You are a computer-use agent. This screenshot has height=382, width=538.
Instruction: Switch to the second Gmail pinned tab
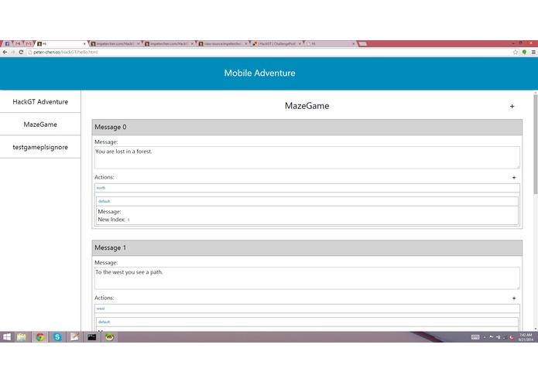[29, 43]
